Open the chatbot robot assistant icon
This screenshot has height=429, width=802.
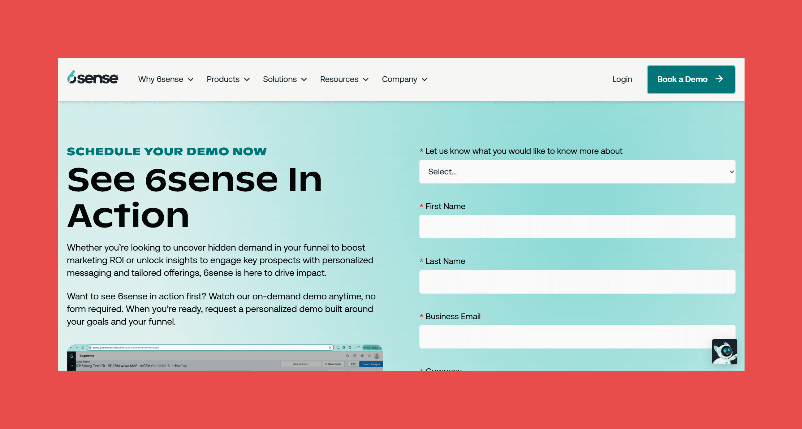pyautogui.click(x=724, y=352)
